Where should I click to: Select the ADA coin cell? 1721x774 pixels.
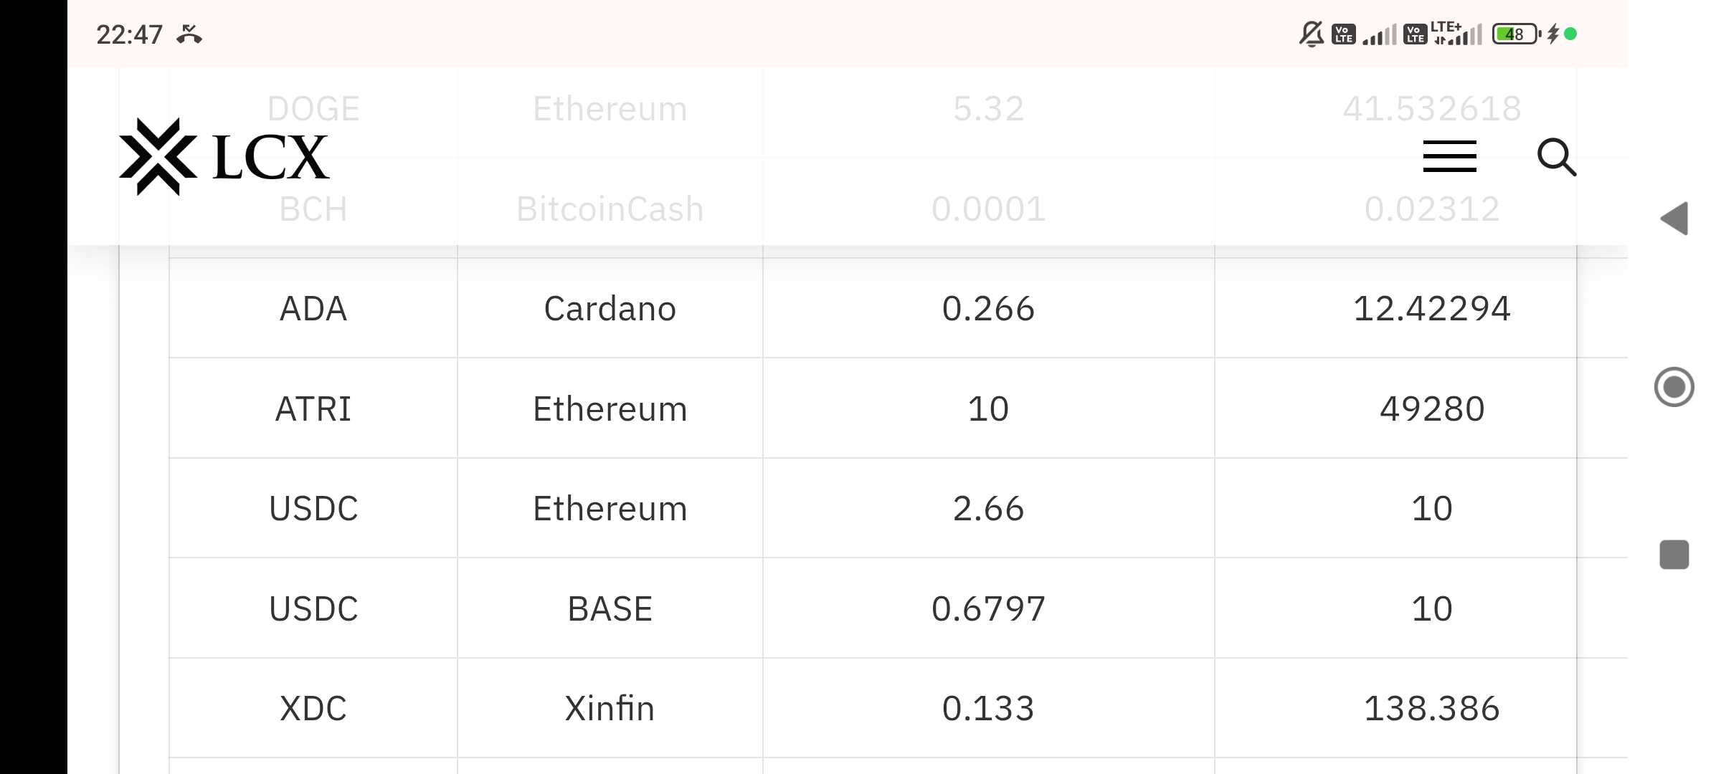click(313, 308)
